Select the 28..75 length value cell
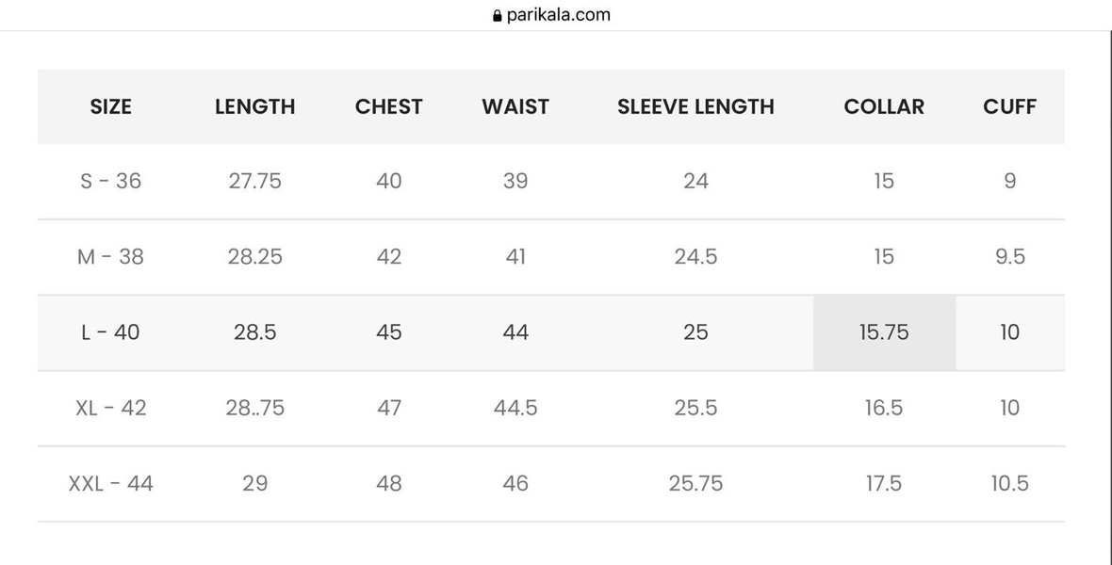Screen dimensions: 1112x565 pos(254,409)
